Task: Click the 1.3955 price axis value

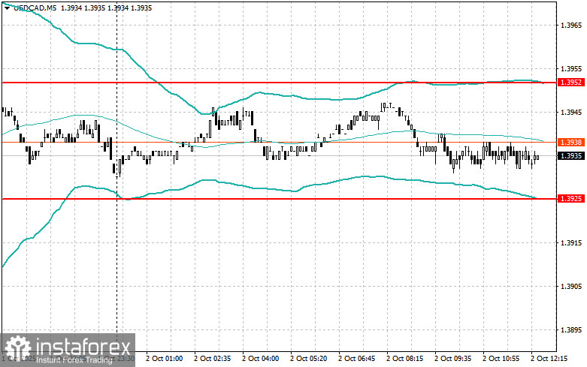Action: pos(571,69)
